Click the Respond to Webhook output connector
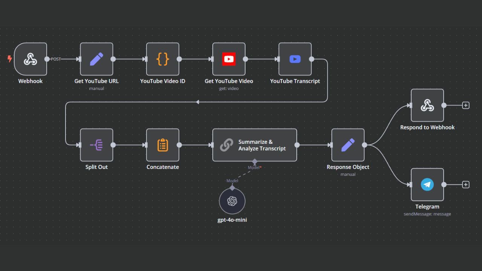This screenshot has height=271, width=482. [x=444, y=105]
